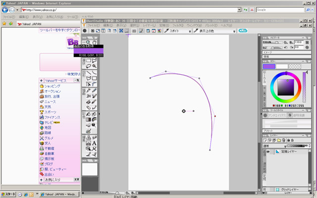Toggle the highlighted pen-on-paper toolbar button
The width and height of the screenshot is (317, 198).
point(141,31)
